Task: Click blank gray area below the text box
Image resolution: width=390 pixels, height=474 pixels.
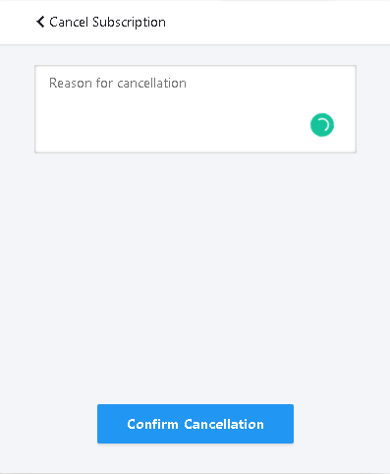Action: pyautogui.click(x=195, y=263)
